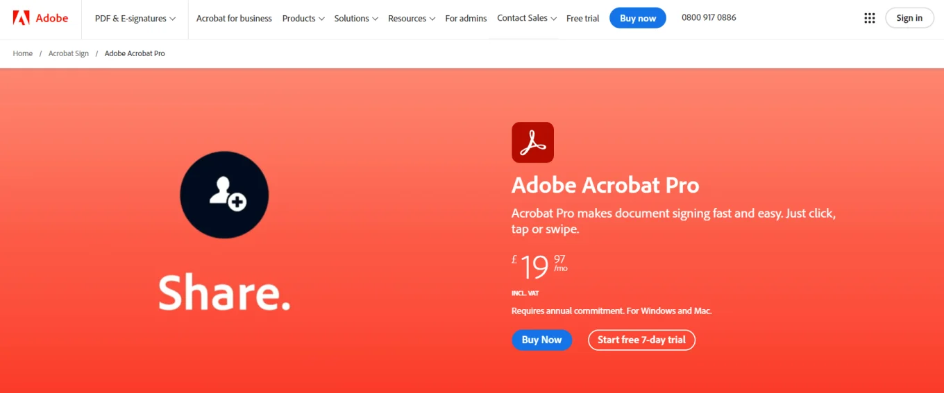Open the app switcher grid icon

(869, 18)
